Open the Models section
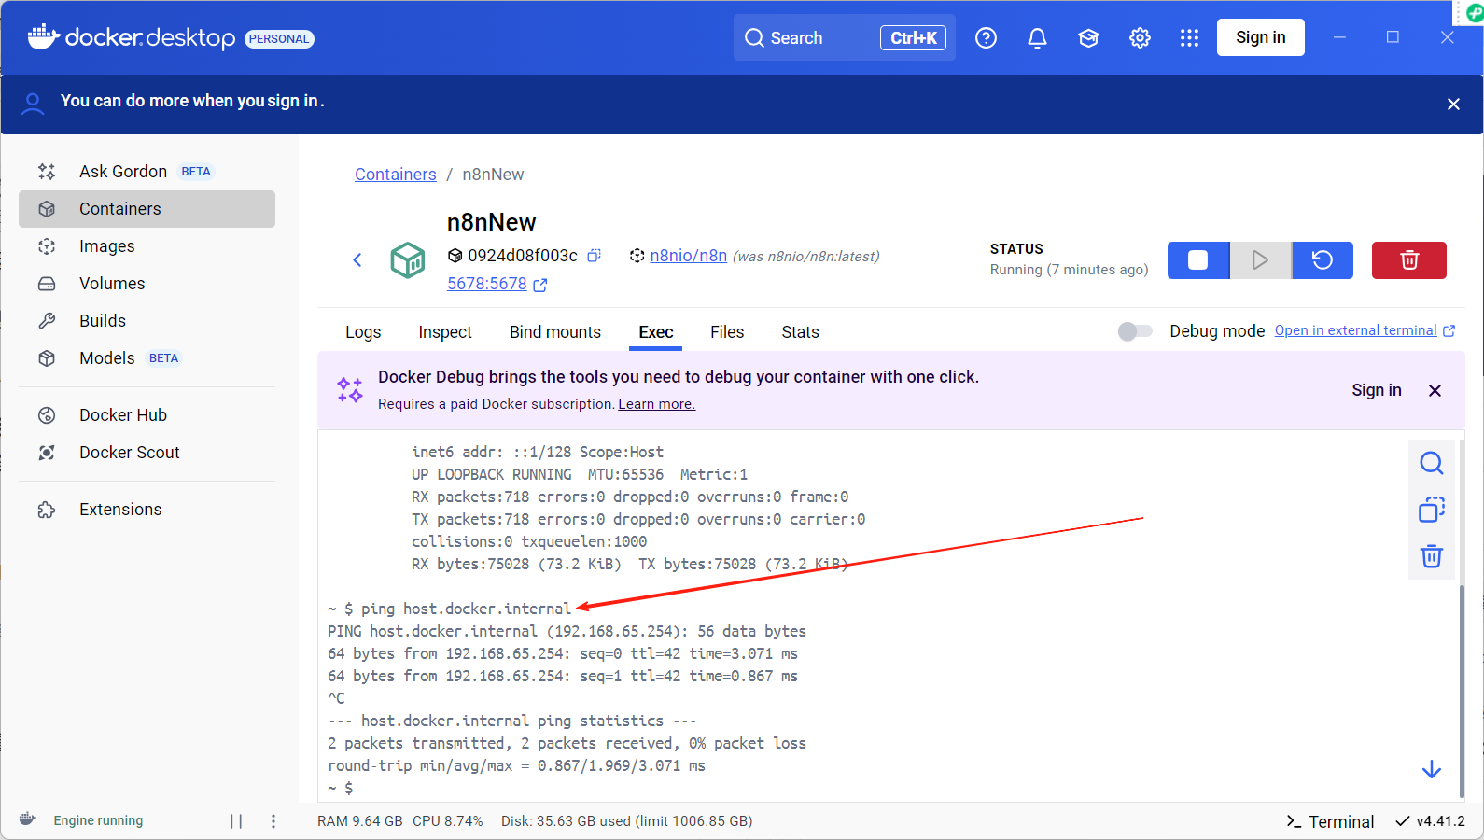This screenshot has height=840, width=1484. click(147, 358)
